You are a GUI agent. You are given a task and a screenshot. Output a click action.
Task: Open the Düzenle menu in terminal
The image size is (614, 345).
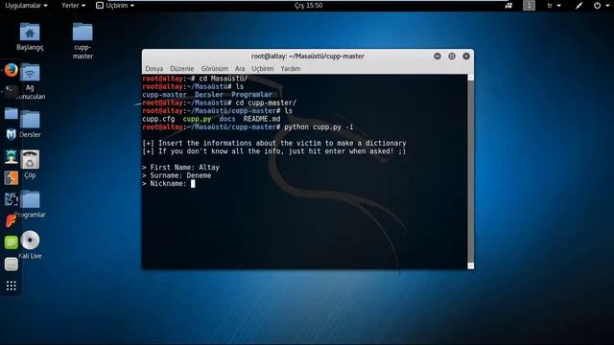181,68
